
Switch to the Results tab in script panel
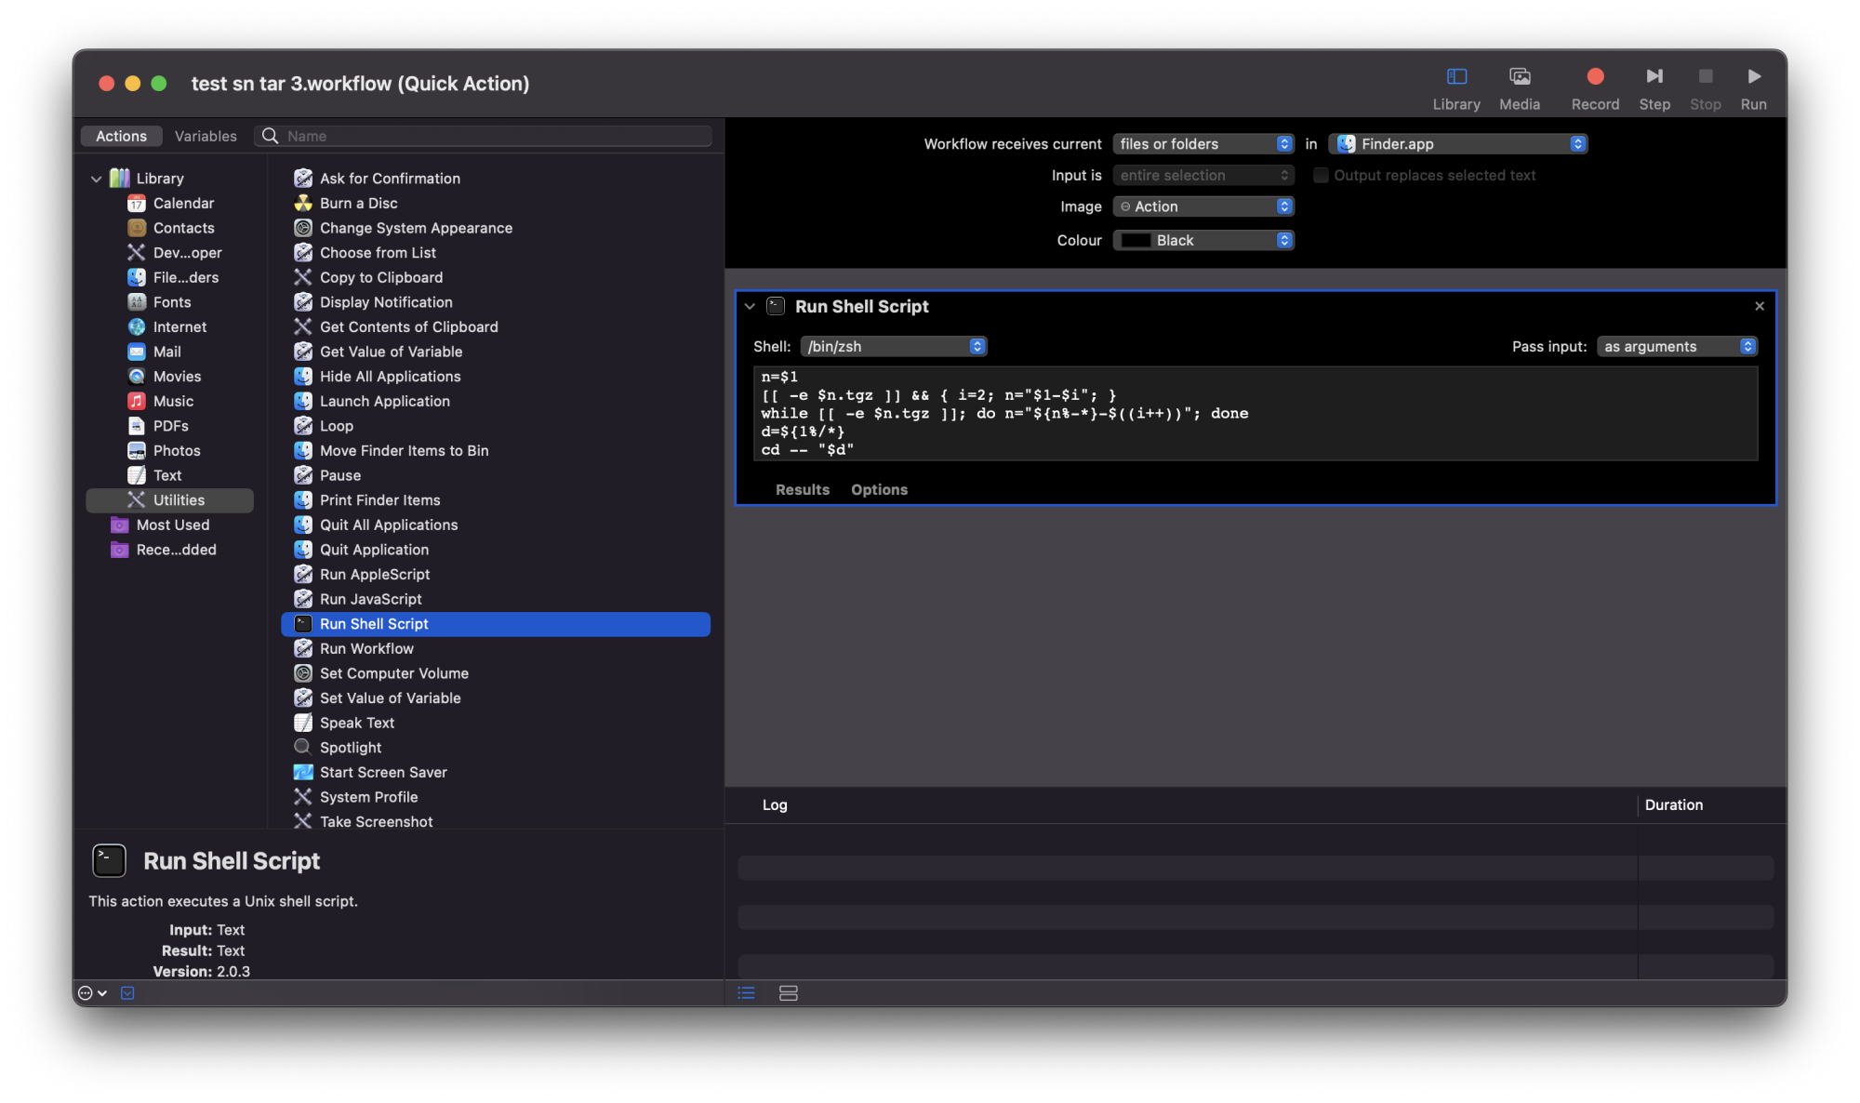[x=802, y=488]
